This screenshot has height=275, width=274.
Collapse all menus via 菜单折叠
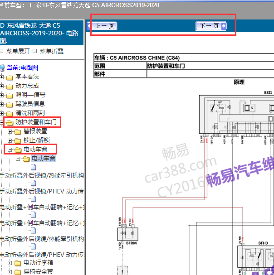pos(51,51)
